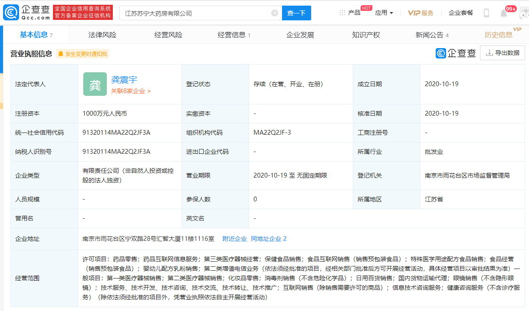This screenshot has height=311, width=529.
Task: Click the 核准日期 value 2020-10-19
Action: 441,113
